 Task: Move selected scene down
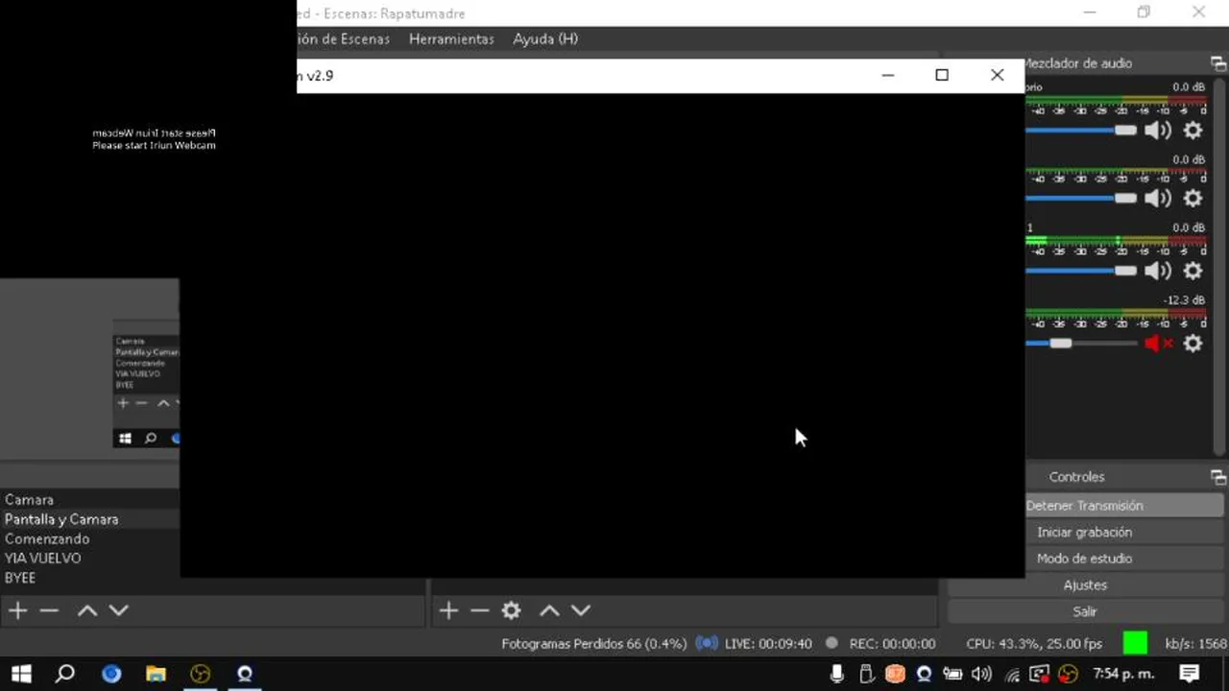[x=118, y=610]
